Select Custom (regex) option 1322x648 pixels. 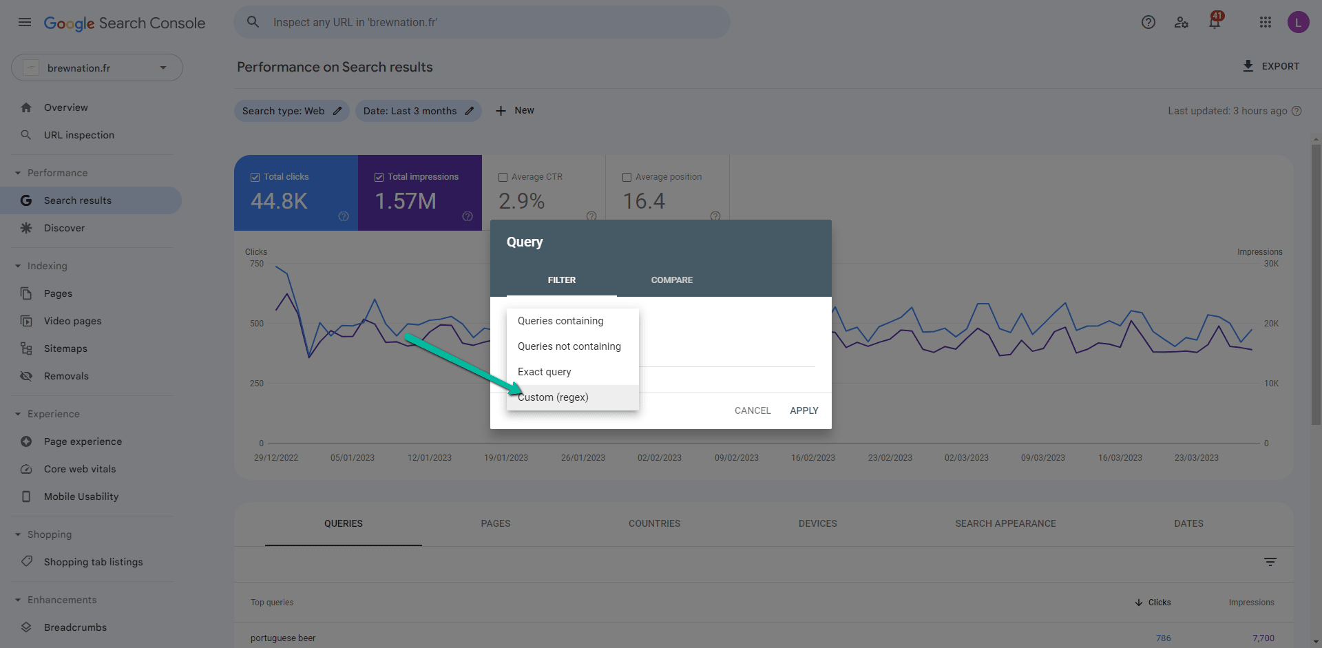click(573, 397)
